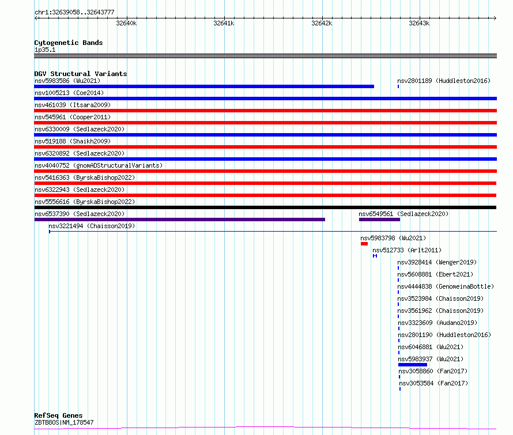
Task: Click the 32642k ruler position
Action: (322, 24)
